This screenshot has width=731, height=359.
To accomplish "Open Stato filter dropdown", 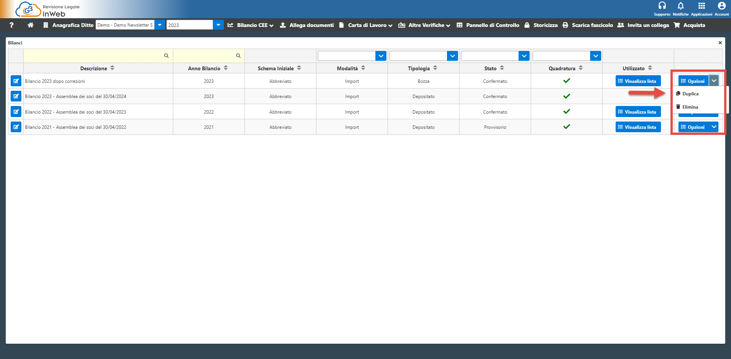I will (x=524, y=56).
